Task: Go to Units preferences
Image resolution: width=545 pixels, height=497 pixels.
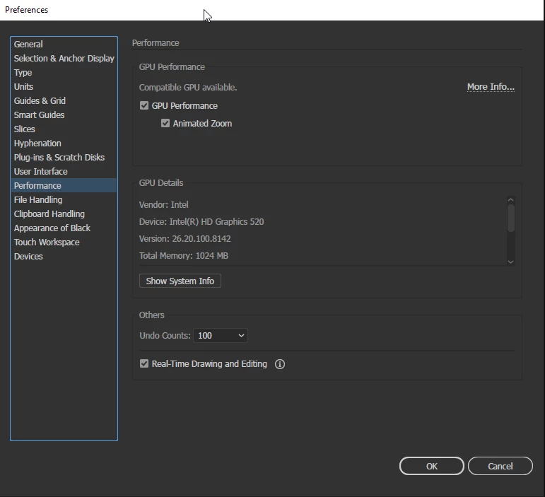Action: tap(64, 86)
